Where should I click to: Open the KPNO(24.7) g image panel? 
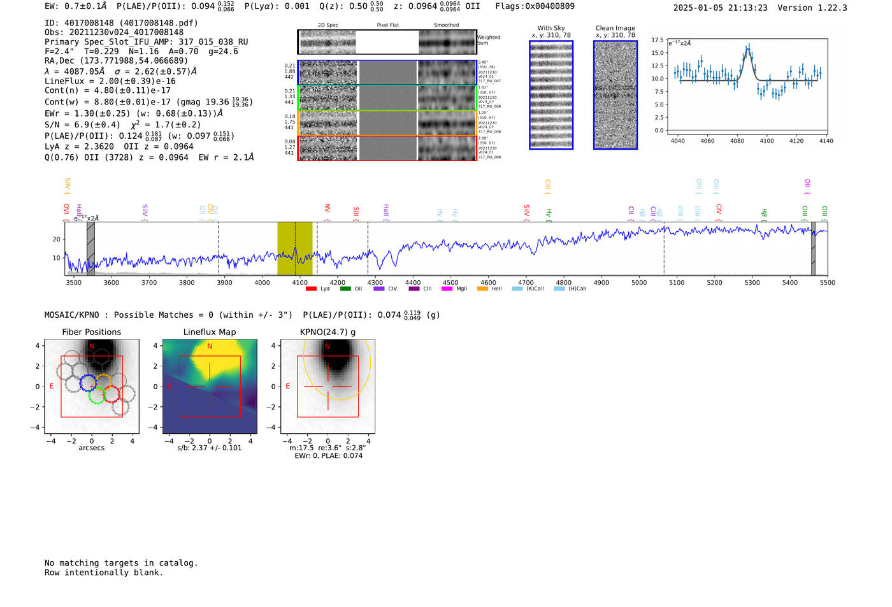pyautogui.click(x=327, y=387)
